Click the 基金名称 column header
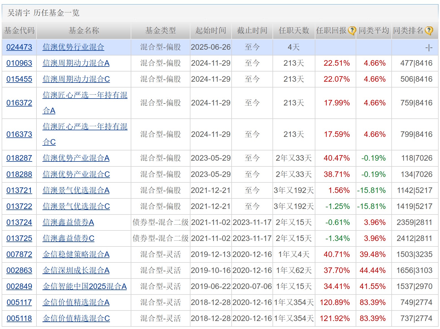Image resolution: width=440 pixels, height=329 pixels. (84, 31)
